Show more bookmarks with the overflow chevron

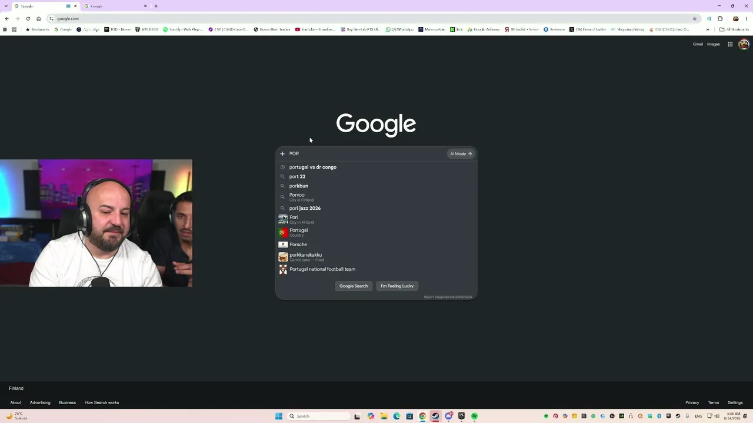click(x=708, y=29)
